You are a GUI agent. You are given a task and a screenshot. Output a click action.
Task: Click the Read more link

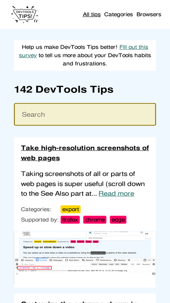pyautogui.click(x=117, y=194)
